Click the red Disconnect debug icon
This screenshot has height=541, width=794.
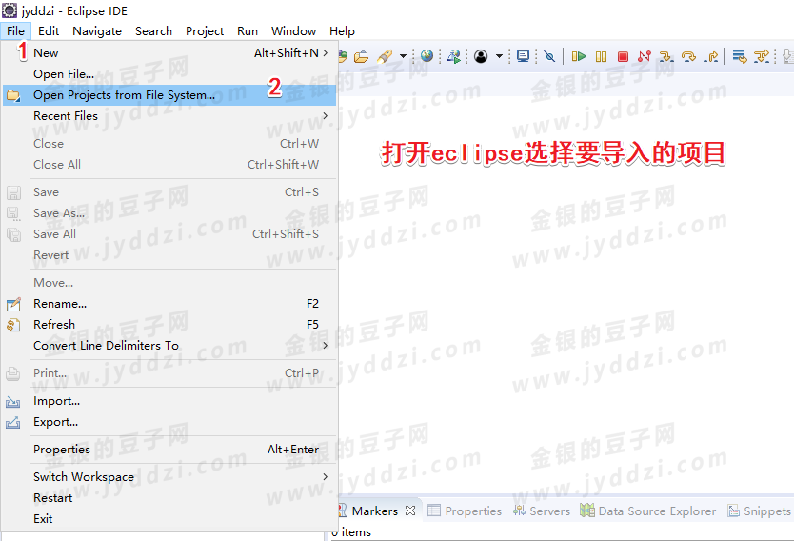point(645,56)
